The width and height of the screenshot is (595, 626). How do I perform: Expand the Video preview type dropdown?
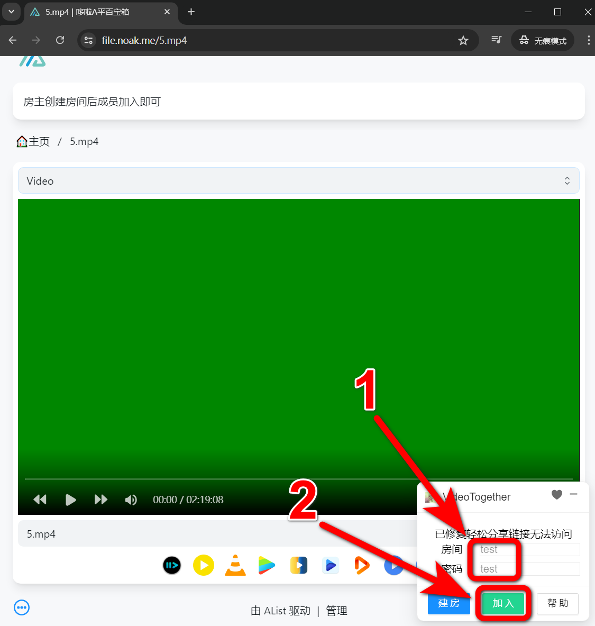click(x=298, y=181)
